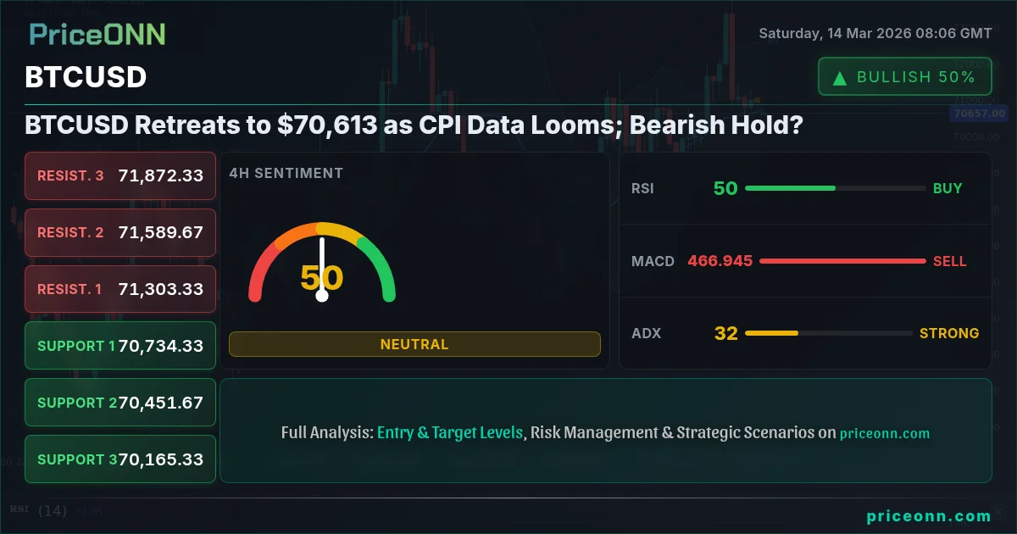
Task: Click the STRONG trend label
Action: [949, 333]
